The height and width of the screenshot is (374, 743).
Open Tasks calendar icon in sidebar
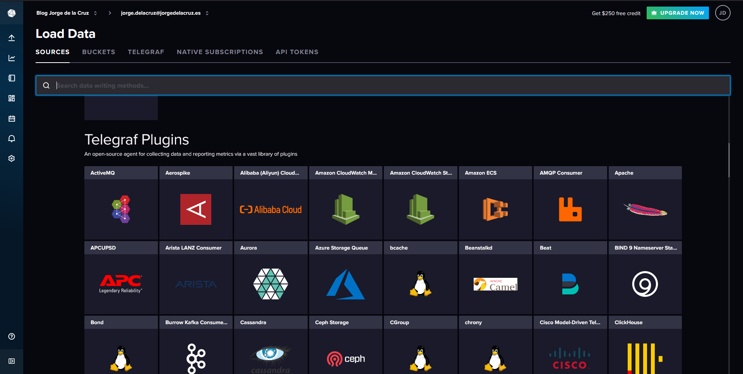click(12, 118)
